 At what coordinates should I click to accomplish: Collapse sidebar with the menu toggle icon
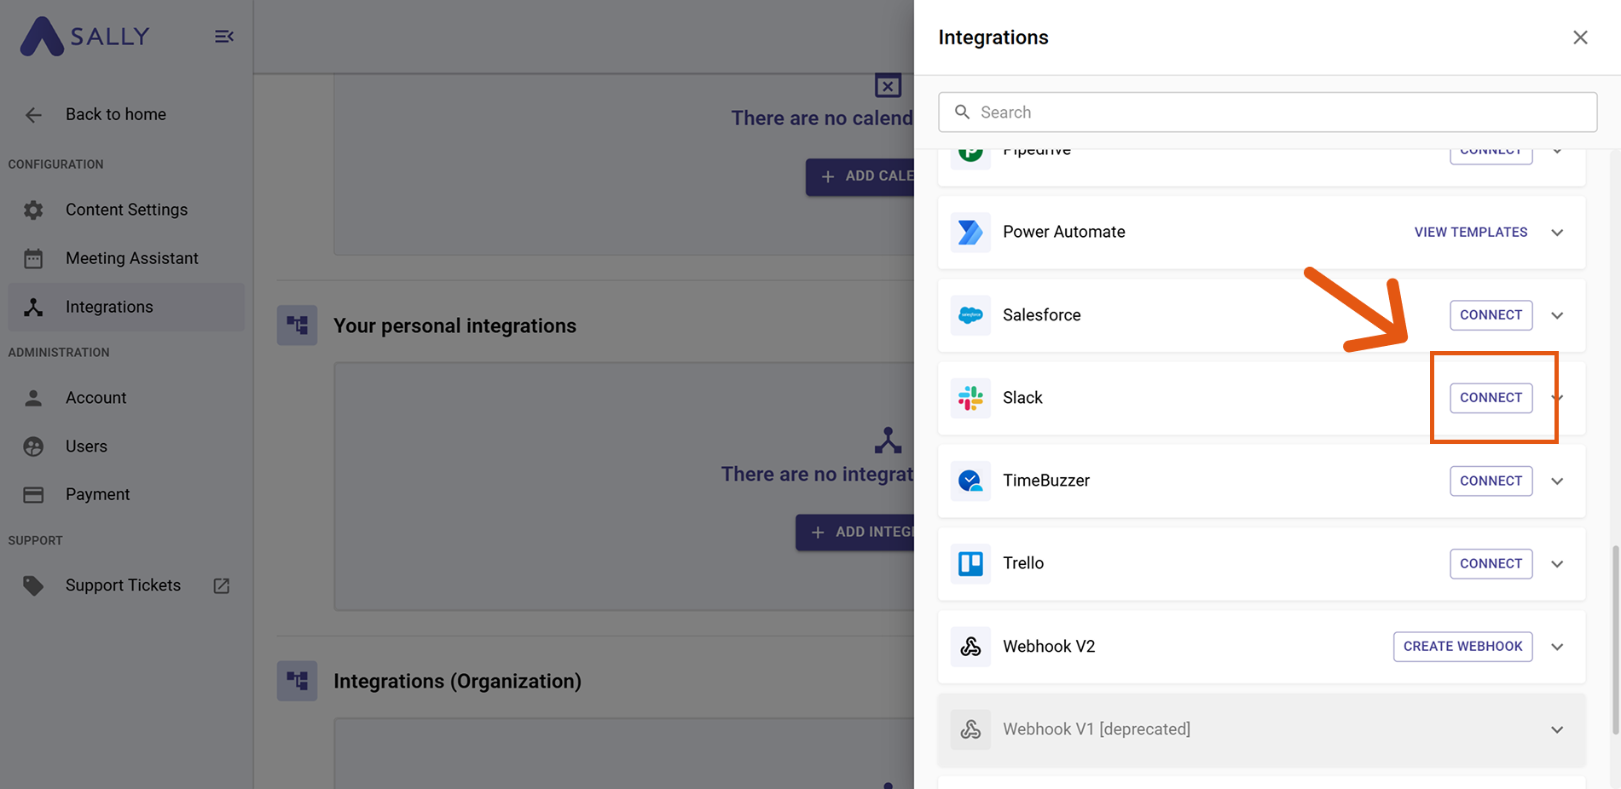tap(224, 37)
